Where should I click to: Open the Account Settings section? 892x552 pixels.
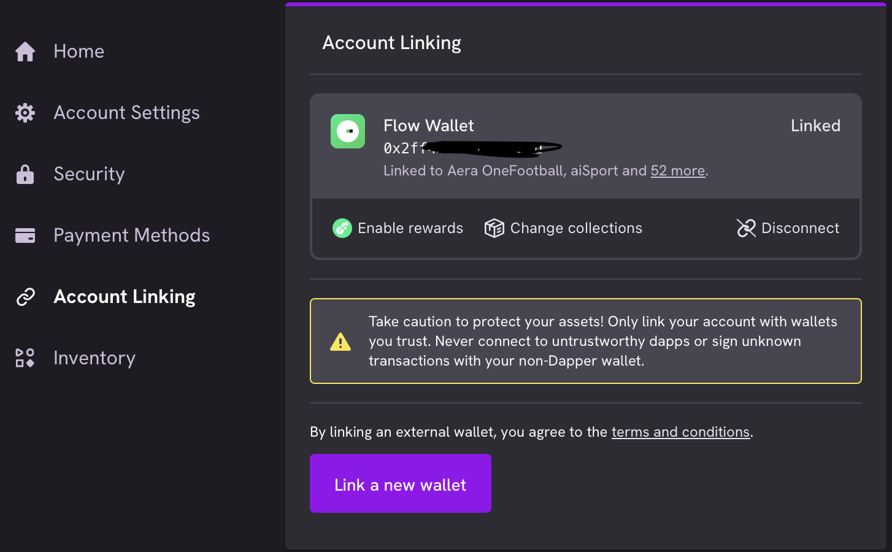coord(126,112)
